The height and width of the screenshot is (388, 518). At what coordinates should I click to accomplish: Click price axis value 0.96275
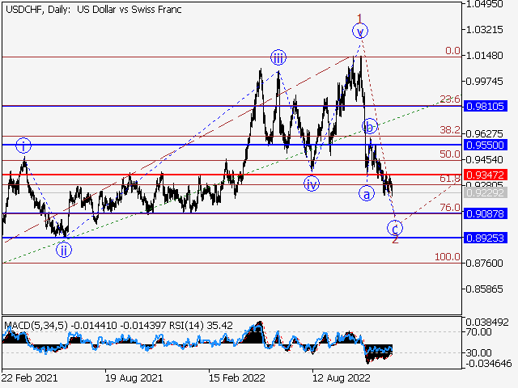click(x=484, y=133)
